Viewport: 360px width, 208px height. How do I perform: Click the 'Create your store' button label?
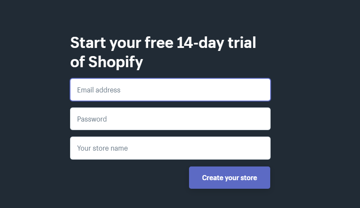[229, 178]
